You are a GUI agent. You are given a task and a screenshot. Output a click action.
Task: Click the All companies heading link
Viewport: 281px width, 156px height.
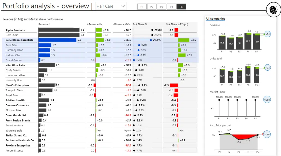coord(215,19)
